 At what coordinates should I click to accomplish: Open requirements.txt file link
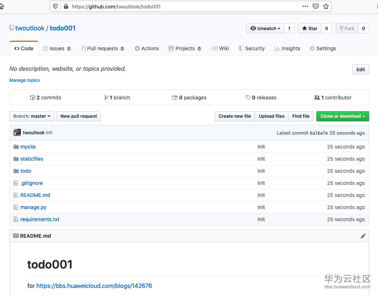tap(40, 219)
